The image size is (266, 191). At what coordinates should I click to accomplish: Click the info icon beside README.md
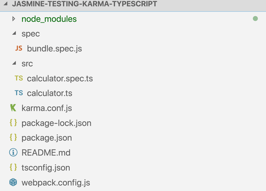pyautogui.click(x=13, y=152)
